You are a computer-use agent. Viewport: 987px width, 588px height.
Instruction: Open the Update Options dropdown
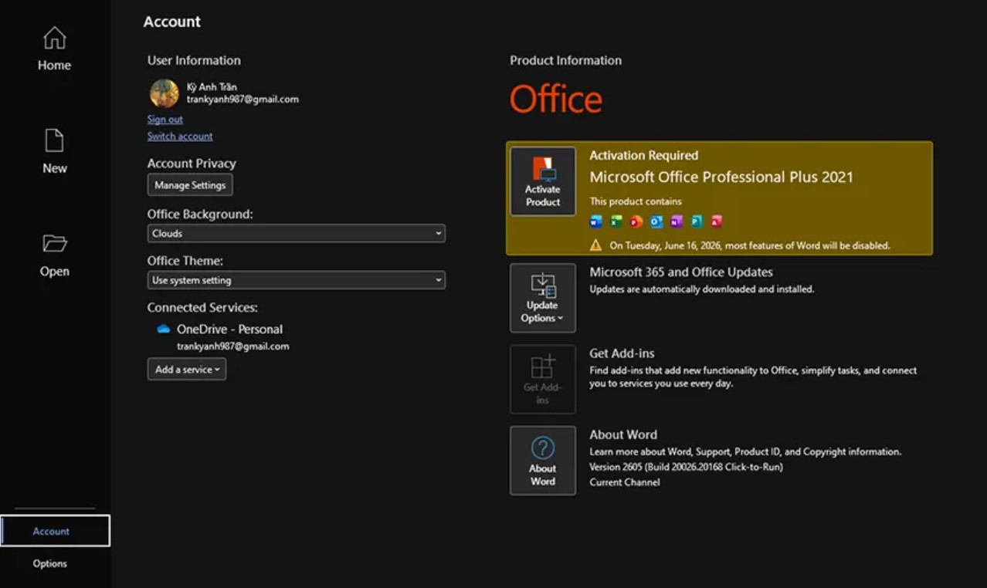tap(543, 298)
